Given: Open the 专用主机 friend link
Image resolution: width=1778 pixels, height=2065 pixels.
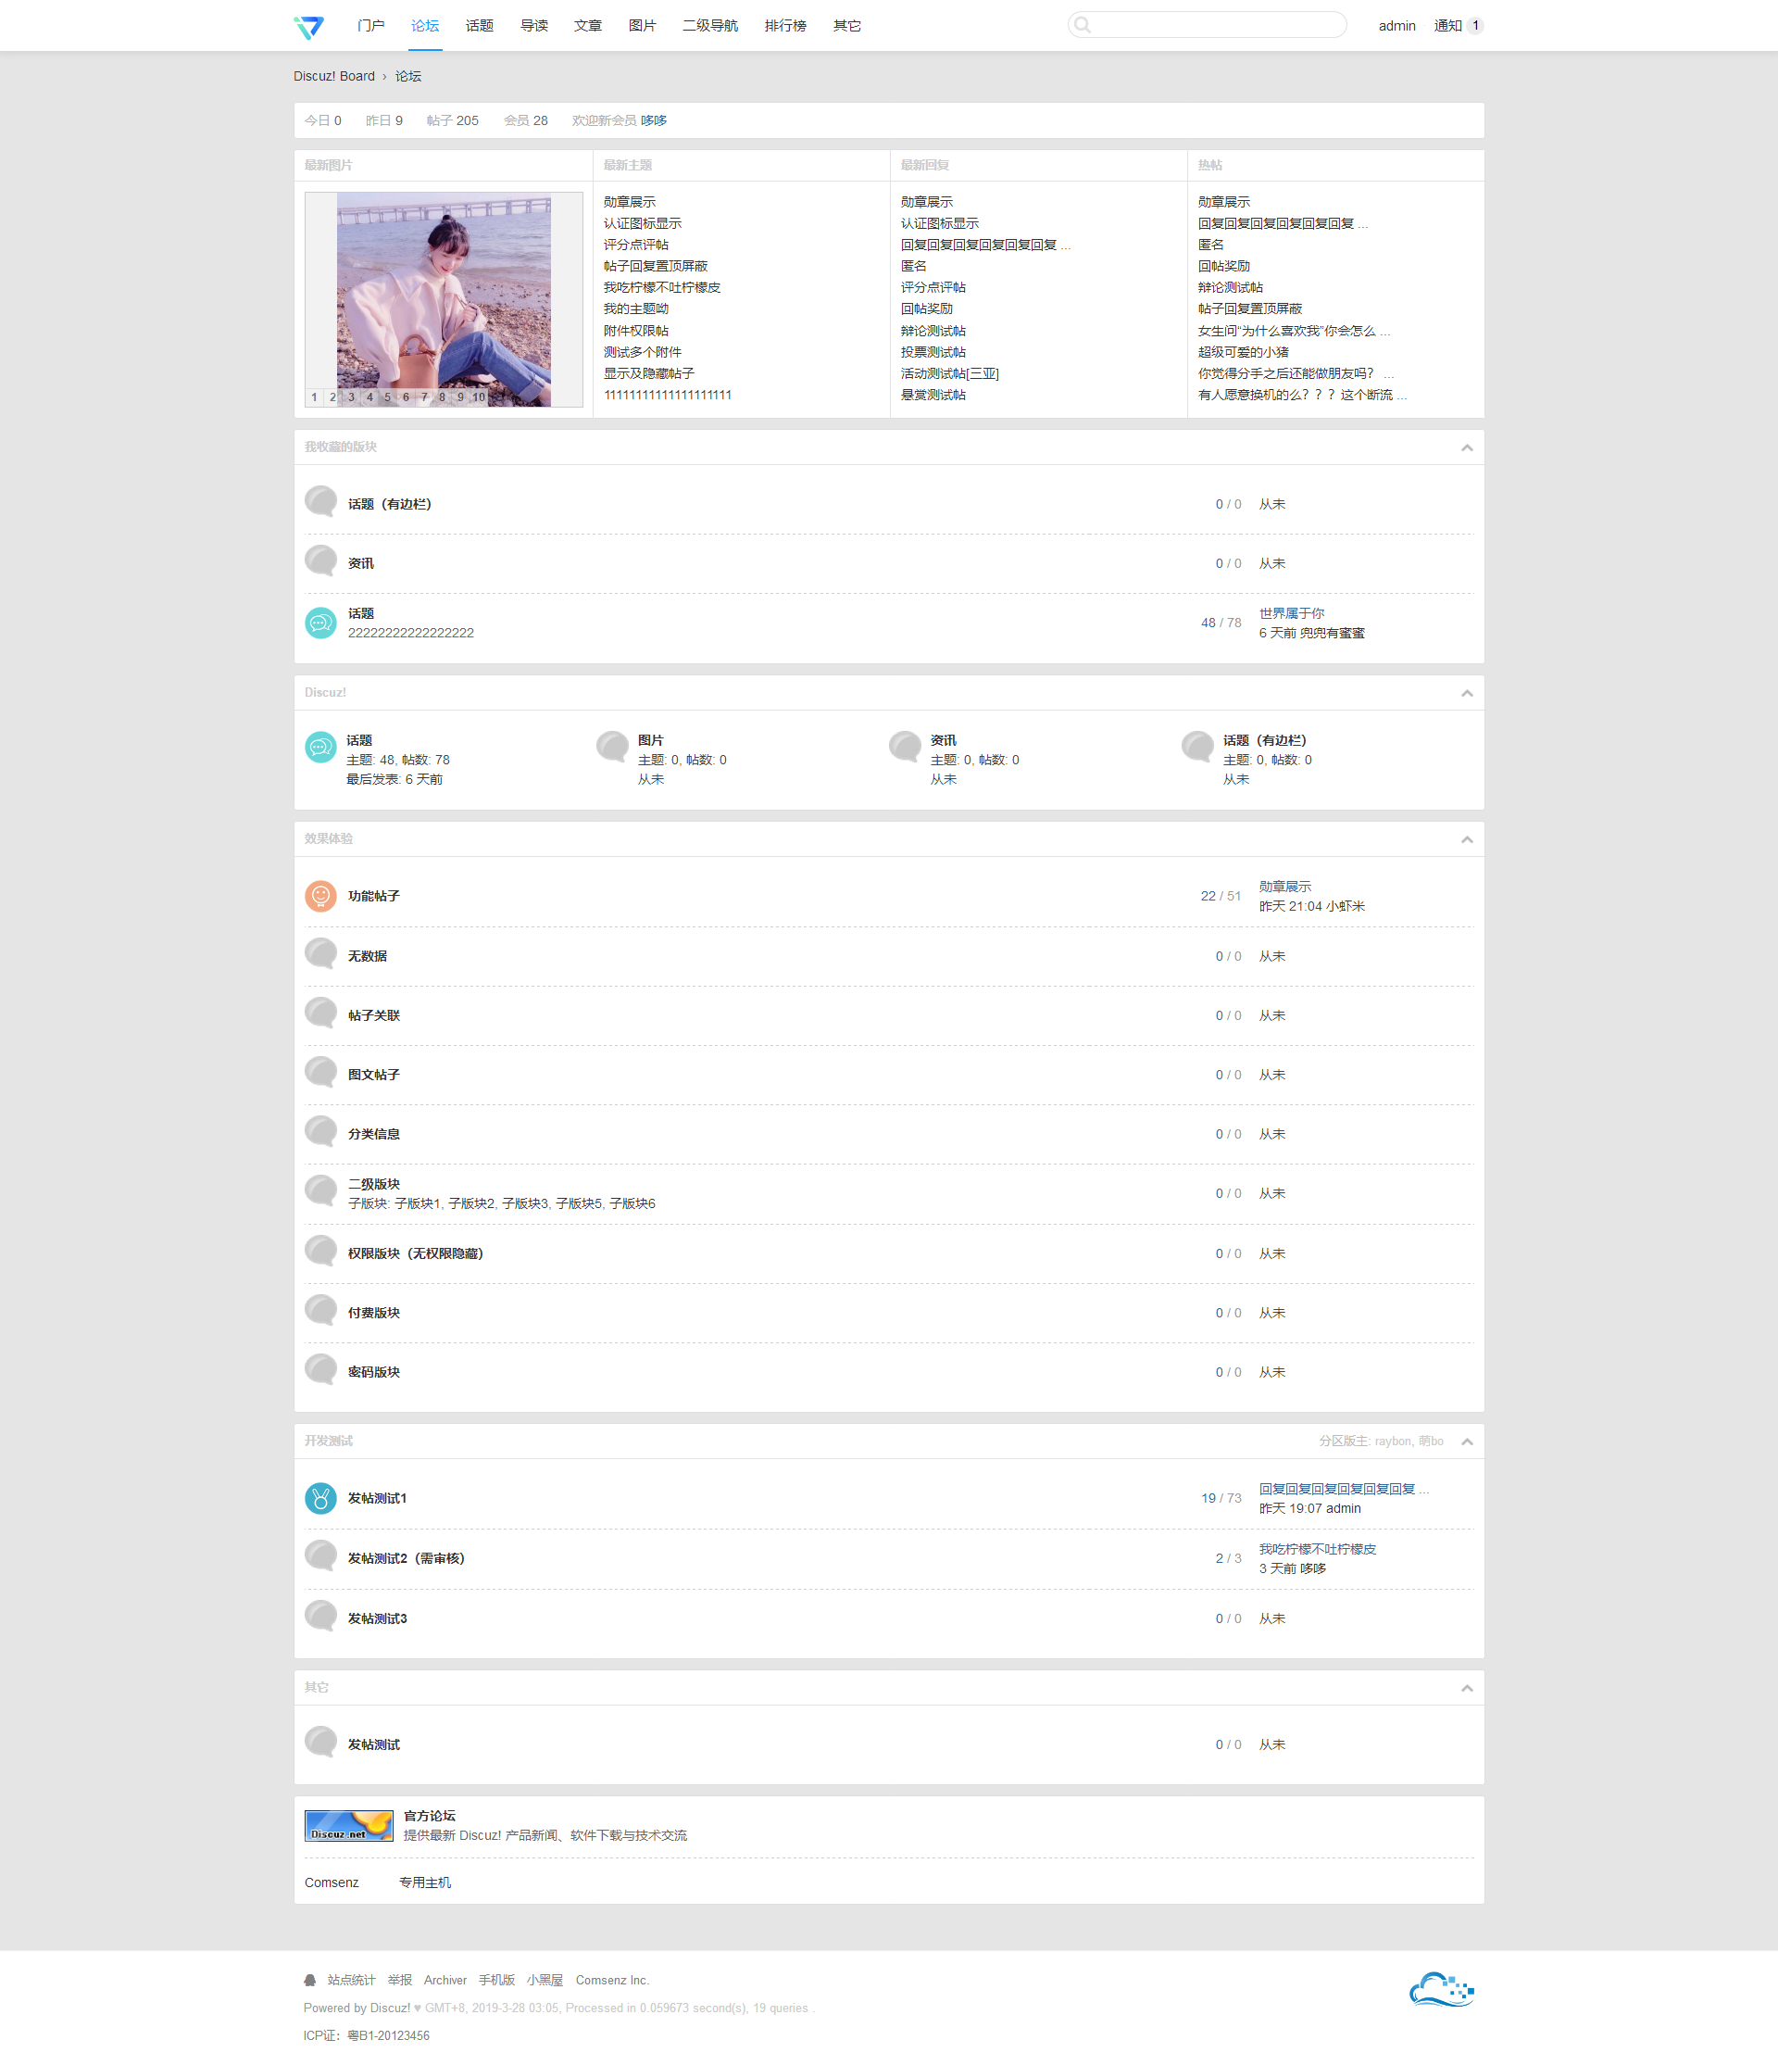Looking at the screenshot, I should tap(425, 1882).
